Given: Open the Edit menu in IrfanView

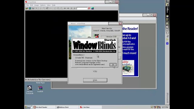Looking at the screenshot, I should (x=32, y=5).
